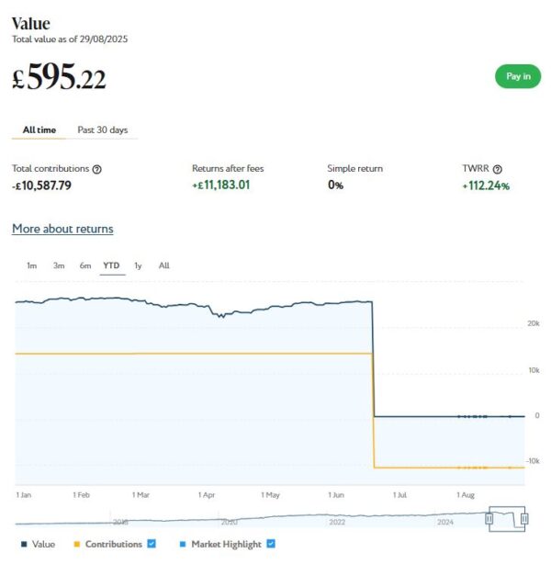Click the 2020 area of the navigator timeline

(229, 520)
